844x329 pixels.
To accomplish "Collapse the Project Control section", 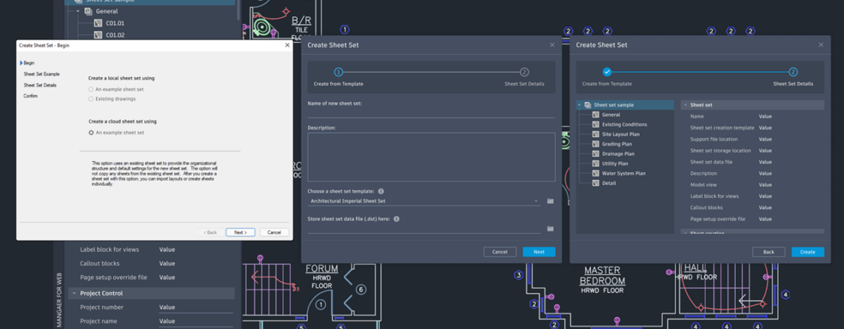I will [x=74, y=294].
